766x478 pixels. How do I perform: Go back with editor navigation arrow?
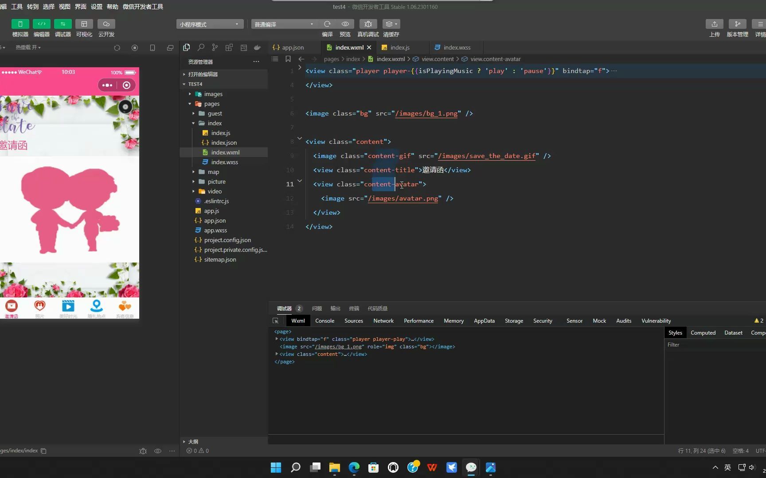(x=301, y=59)
